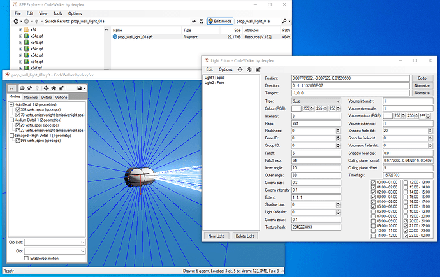Click the solid sphere render mode icon
This screenshot has height=277, width=440.
21,87
